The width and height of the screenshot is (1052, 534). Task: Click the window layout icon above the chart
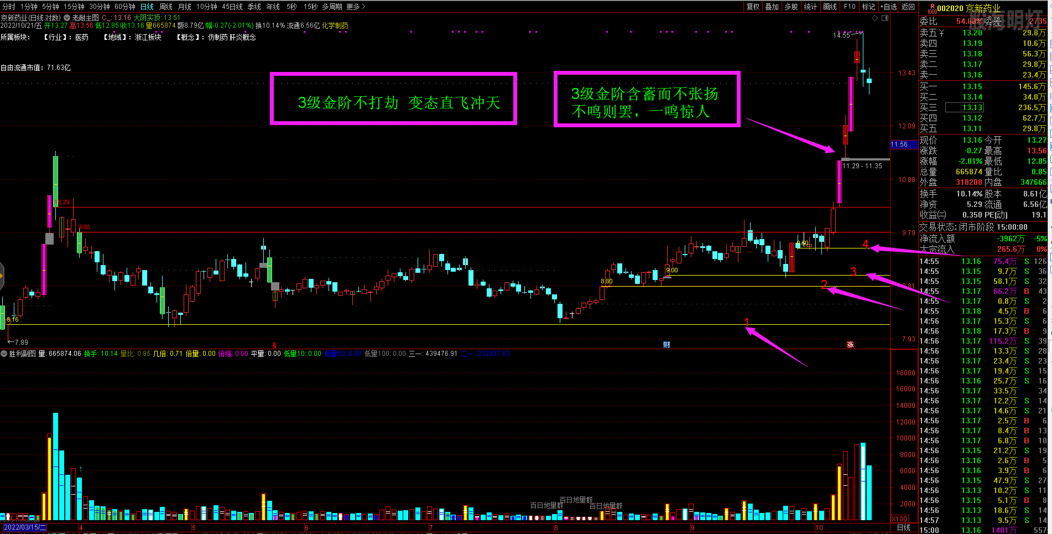pyautogui.click(x=885, y=18)
